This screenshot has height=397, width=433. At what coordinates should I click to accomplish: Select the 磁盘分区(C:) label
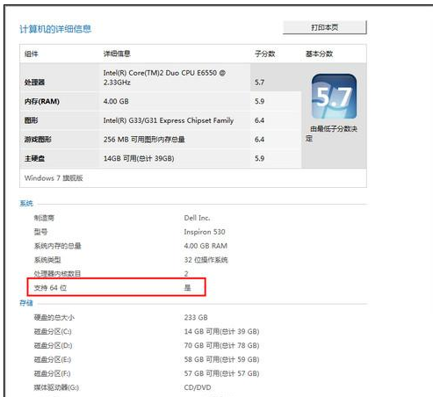53,331
